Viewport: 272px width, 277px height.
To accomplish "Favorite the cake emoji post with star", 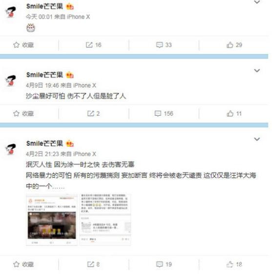I will [23, 45].
